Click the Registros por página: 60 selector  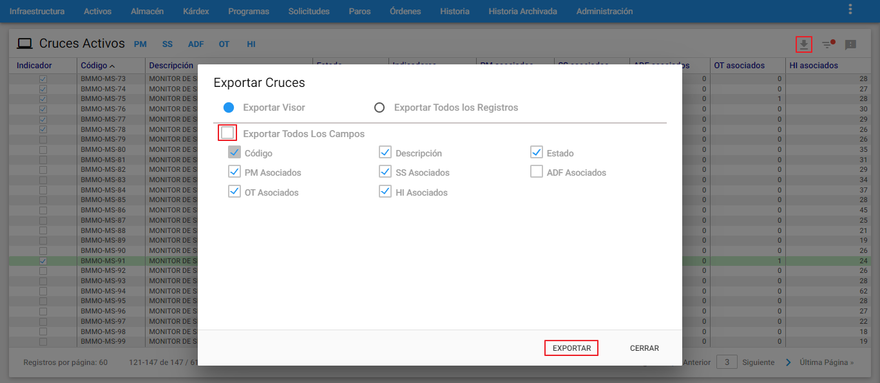click(66, 362)
